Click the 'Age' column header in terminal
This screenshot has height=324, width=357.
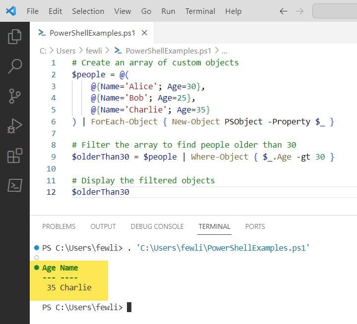pyautogui.click(x=49, y=268)
